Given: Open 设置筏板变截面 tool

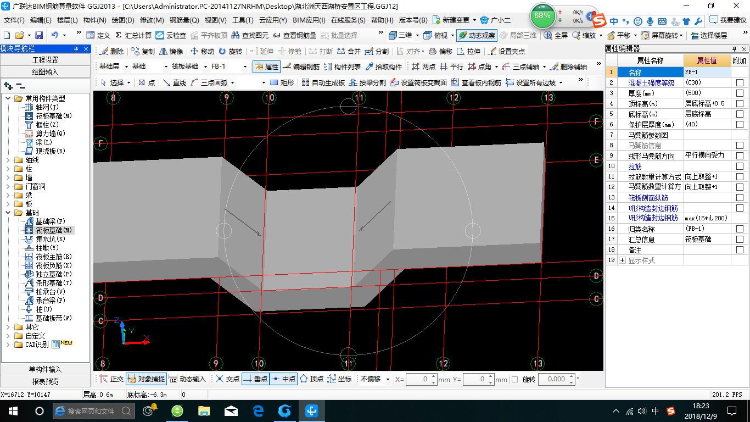Looking at the screenshot, I should tap(419, 83).
